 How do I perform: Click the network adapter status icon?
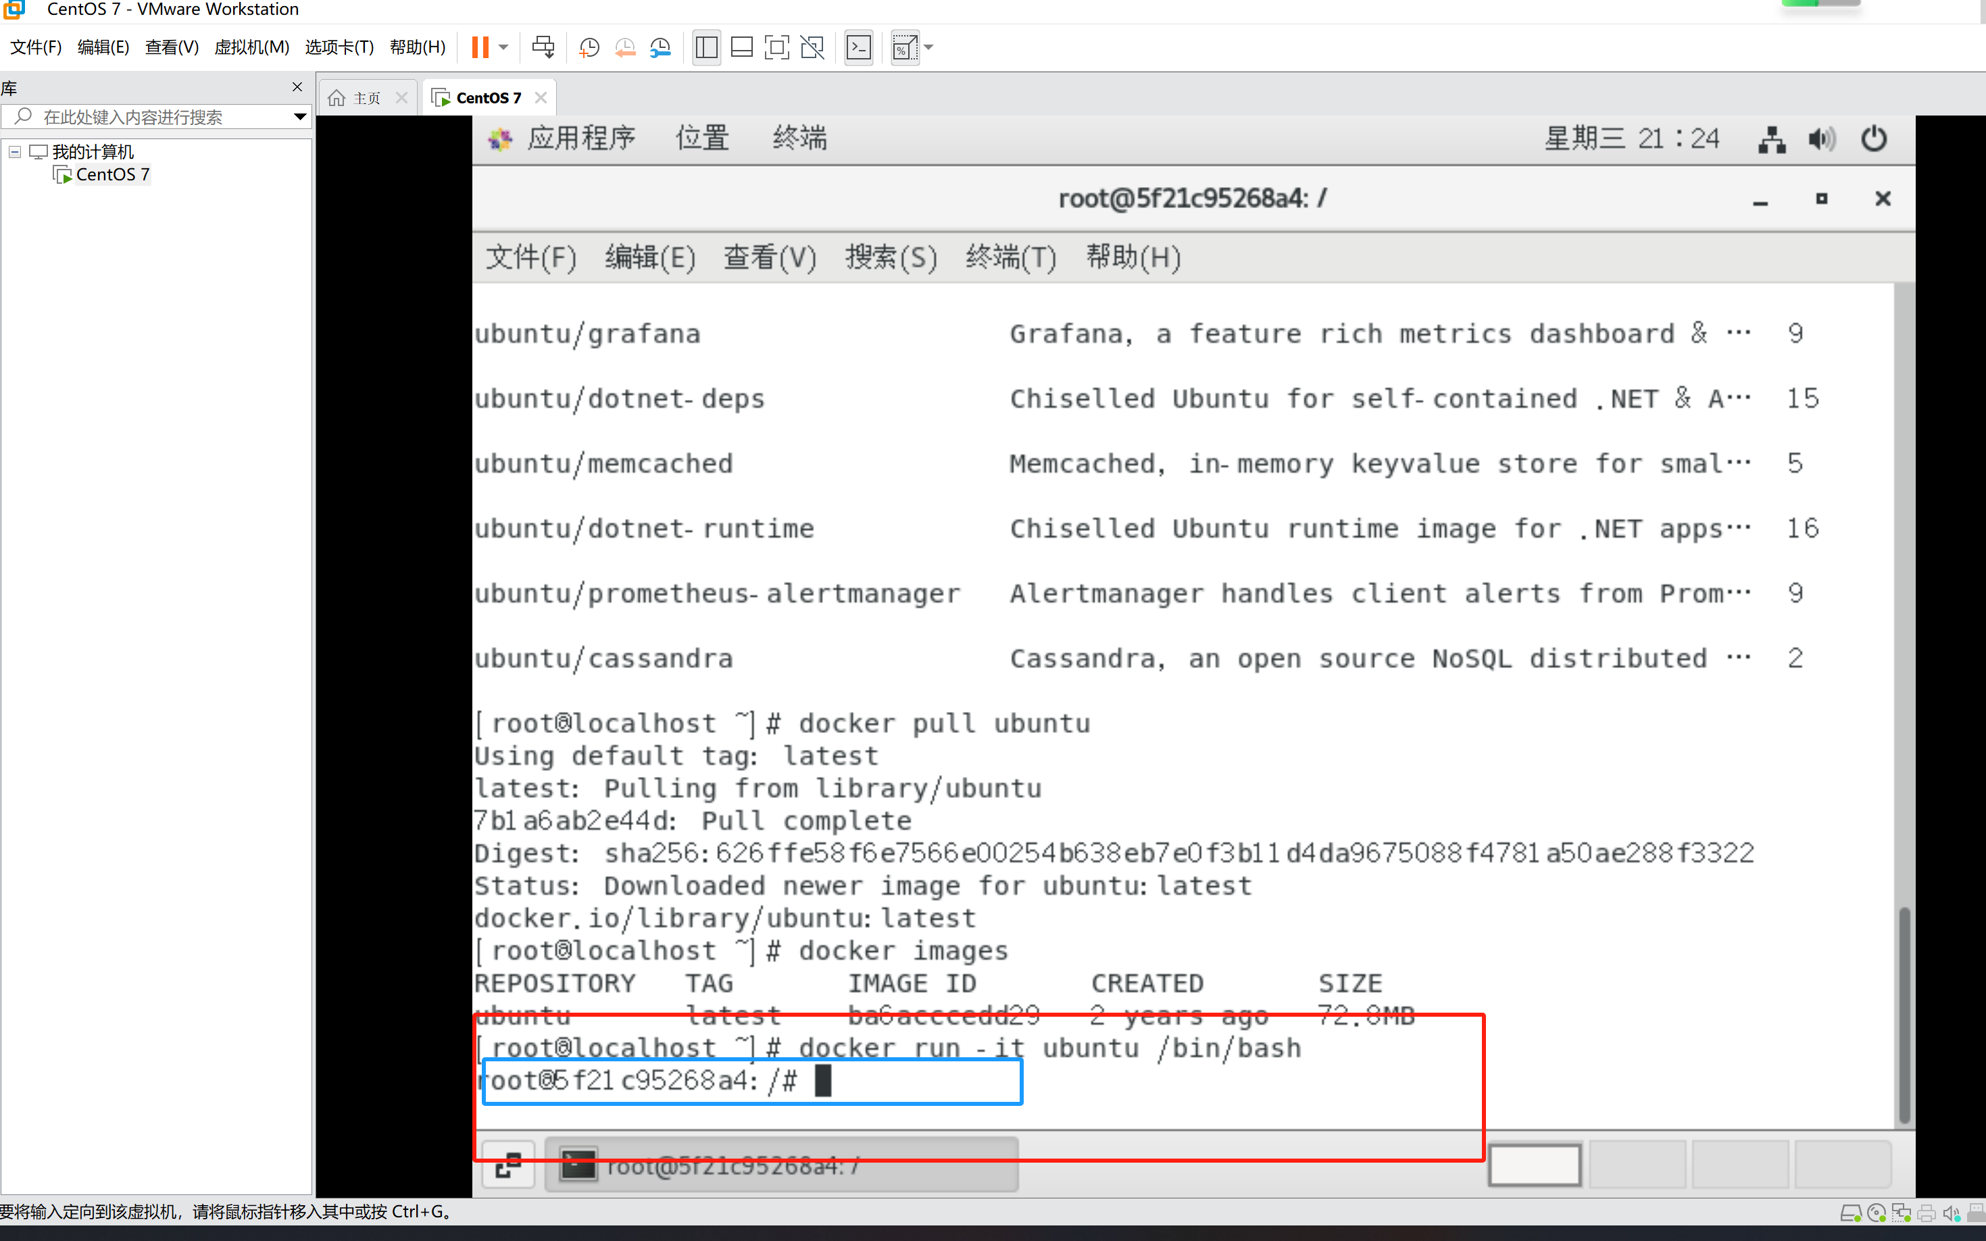pos(1902,1213)
